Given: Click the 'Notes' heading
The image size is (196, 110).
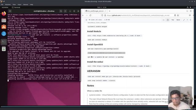Looking at the screenshot, I should point(91,86).
